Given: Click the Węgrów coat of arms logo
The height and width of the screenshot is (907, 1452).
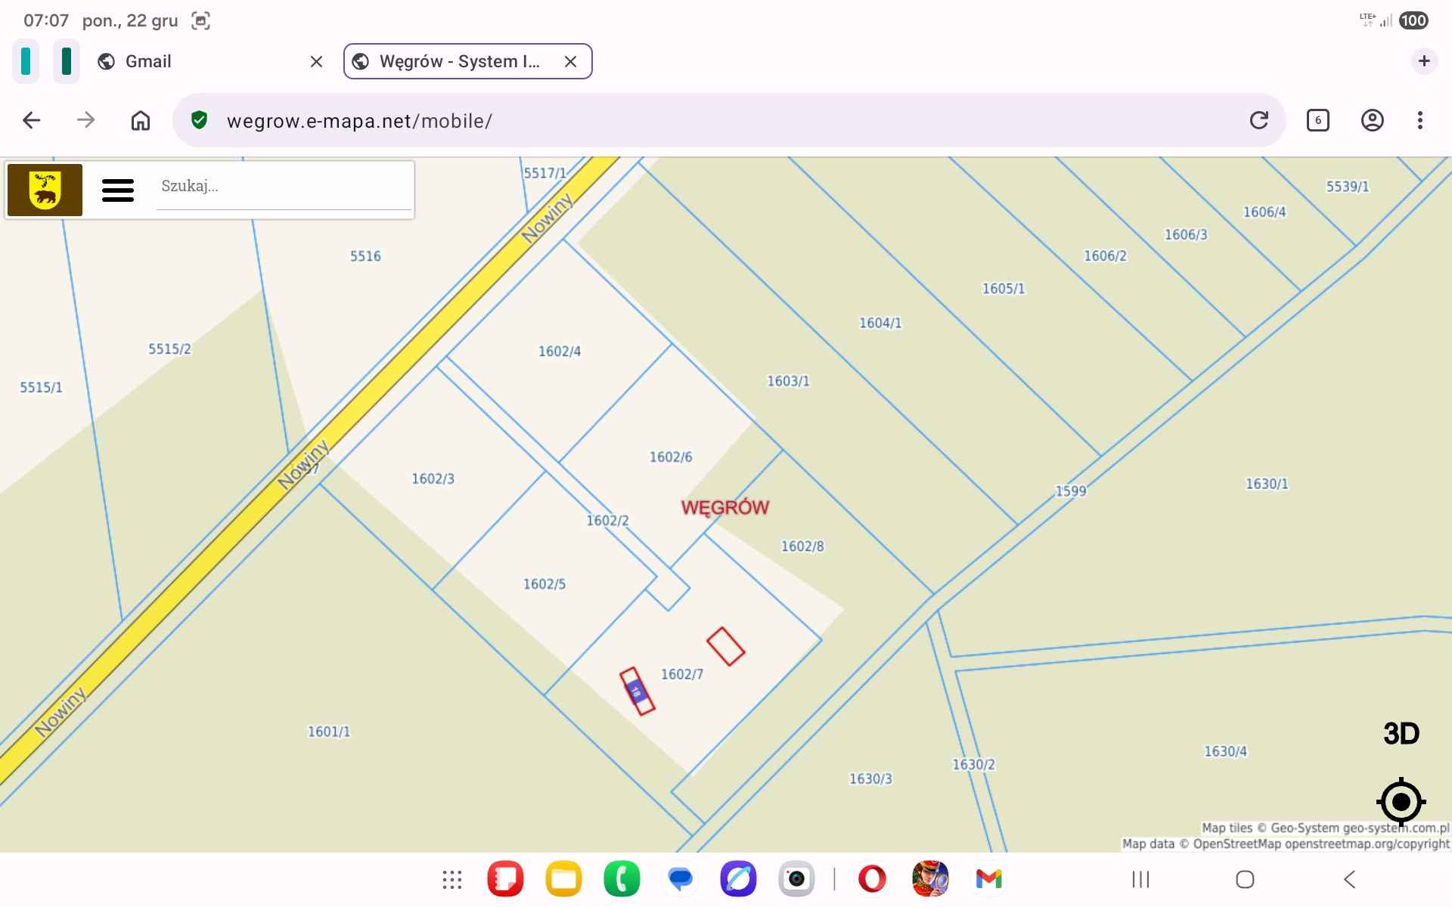Looking at the screenshot, I should (45, 190).
